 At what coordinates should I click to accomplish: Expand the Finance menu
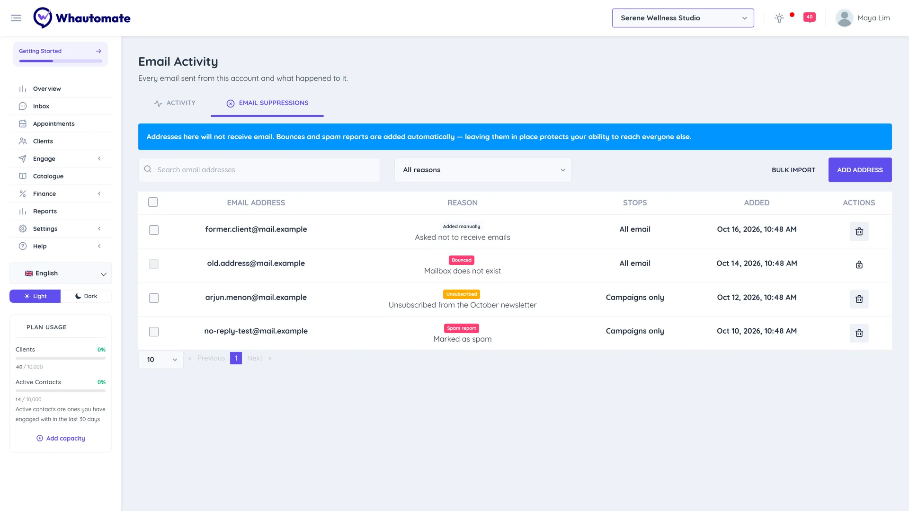tap(61, 194)
